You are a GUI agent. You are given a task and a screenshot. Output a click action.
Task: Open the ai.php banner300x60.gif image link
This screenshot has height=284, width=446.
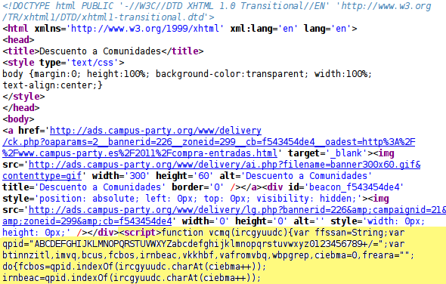tap(225, 165)
